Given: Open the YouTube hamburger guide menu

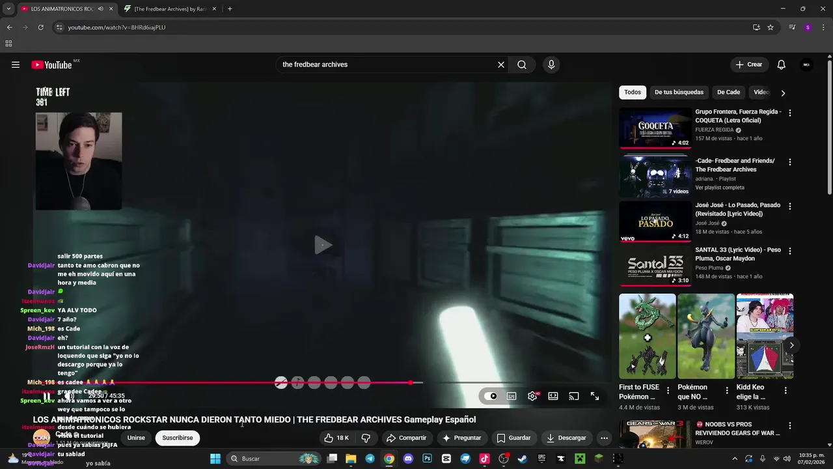Looking at the screenshot, I should point(16,64).
